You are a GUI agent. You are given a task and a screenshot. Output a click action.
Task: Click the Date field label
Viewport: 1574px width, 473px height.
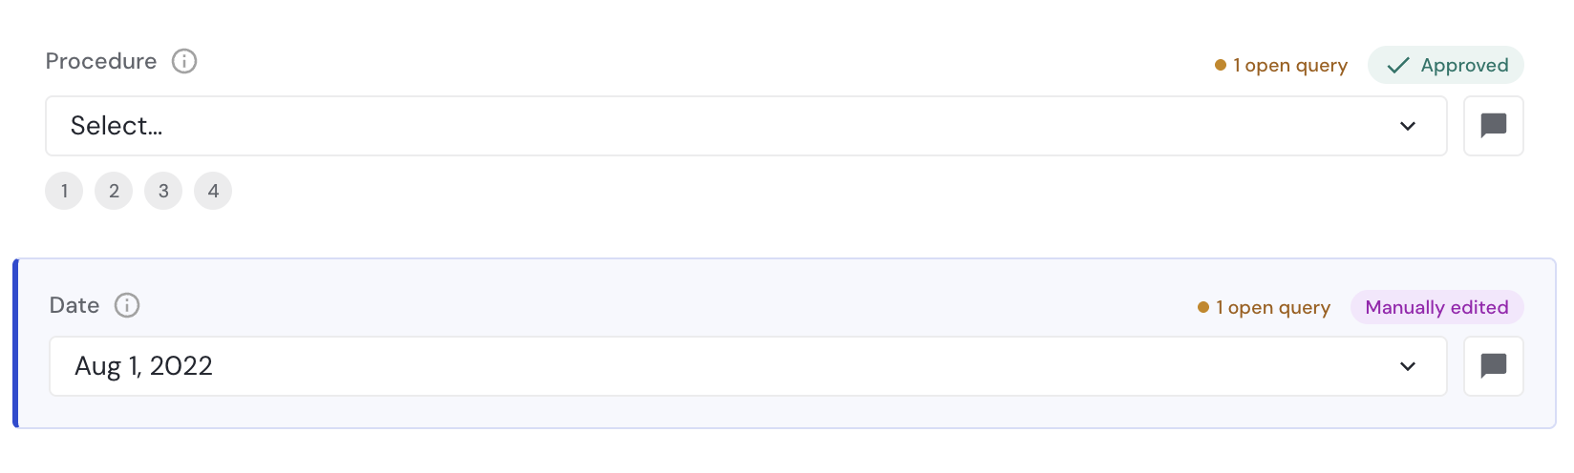(74, 305)
